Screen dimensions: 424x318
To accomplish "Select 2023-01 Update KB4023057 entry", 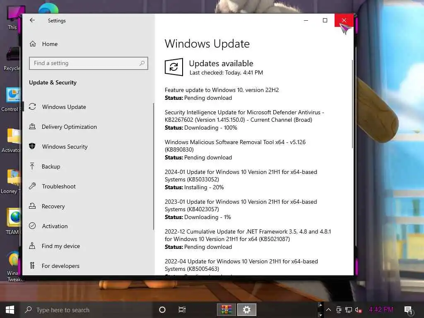I will pos(241,205).
